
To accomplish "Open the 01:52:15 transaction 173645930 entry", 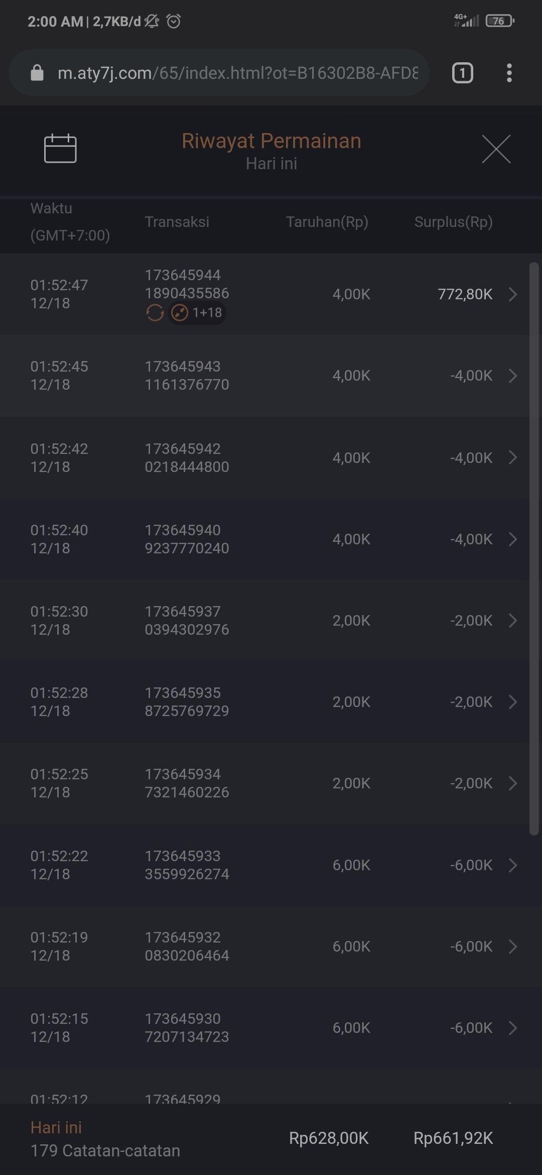I will coord(187,1027).
